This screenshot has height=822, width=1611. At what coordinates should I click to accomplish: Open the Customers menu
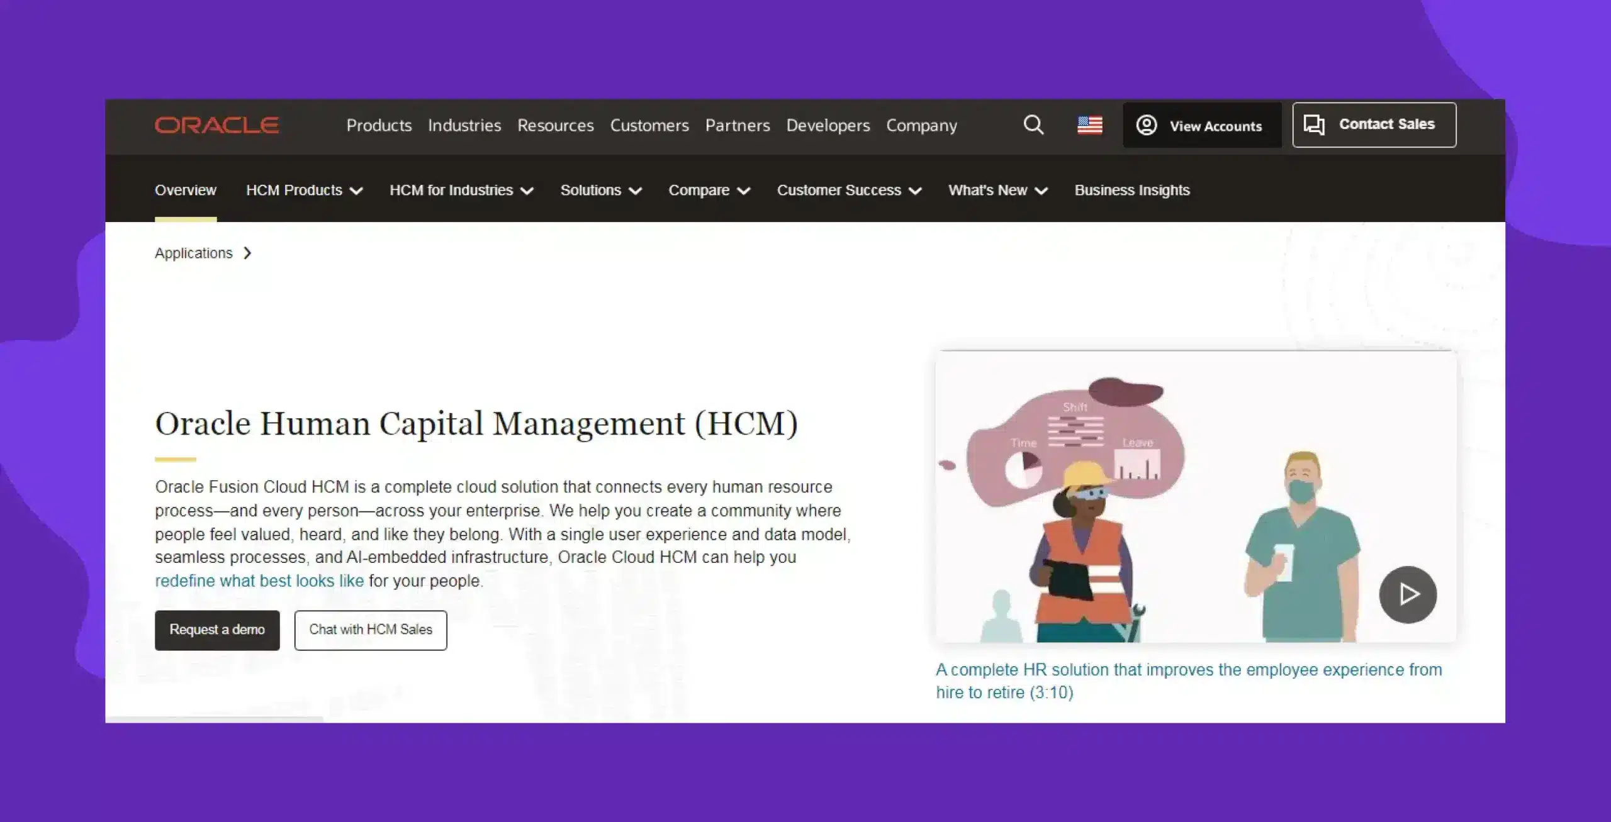point(649,125)
